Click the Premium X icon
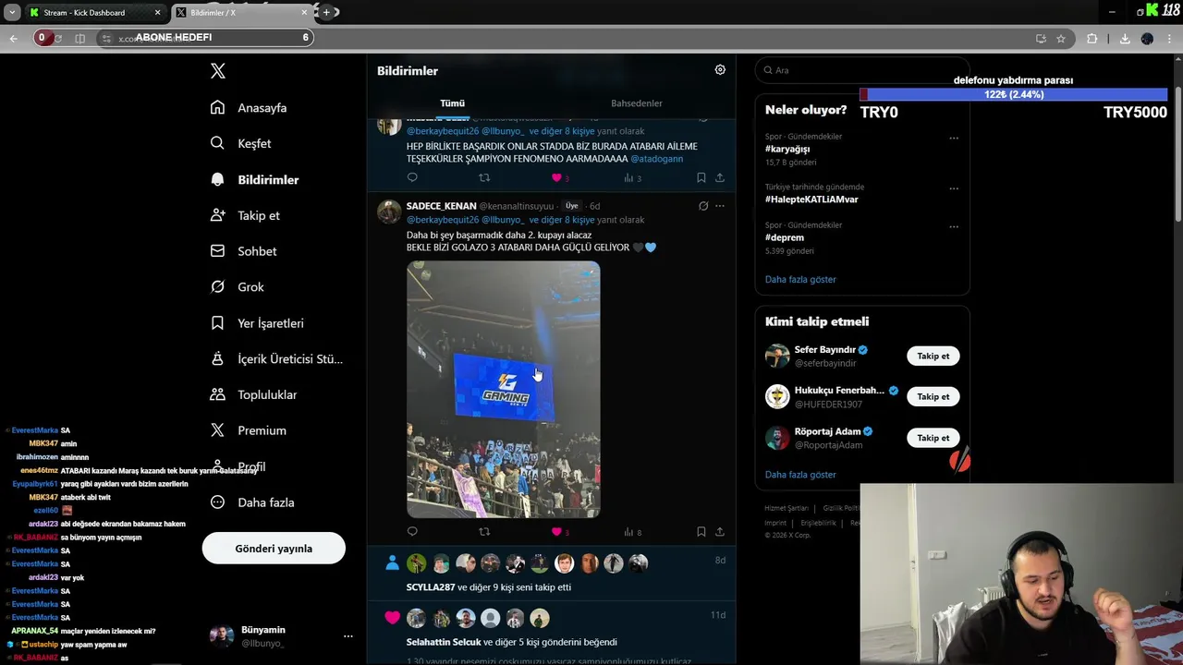1183x665 pixels. (x=218, y=430)
